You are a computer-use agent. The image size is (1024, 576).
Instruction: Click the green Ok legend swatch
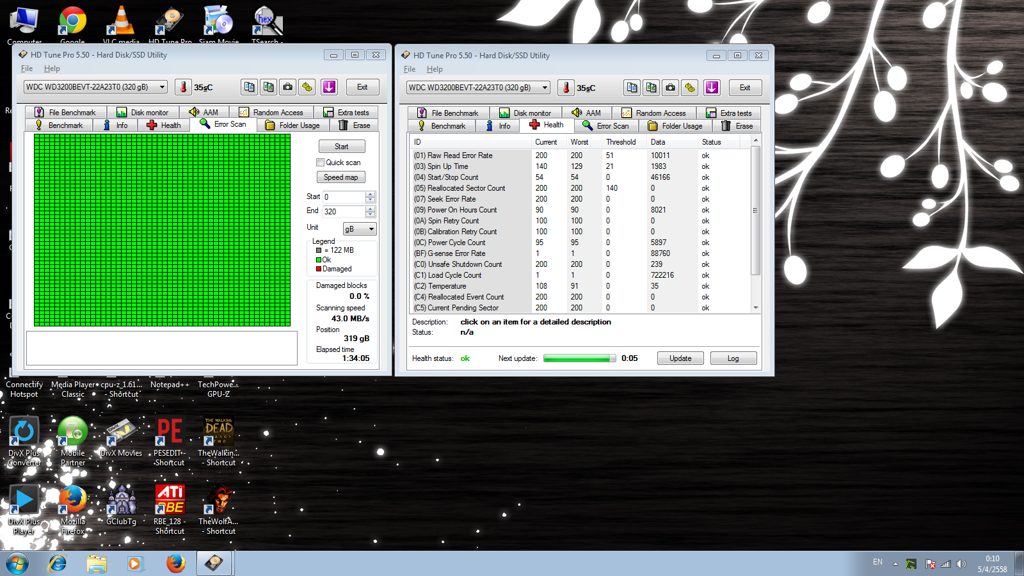pyautogui.click(x=319, y=260)
